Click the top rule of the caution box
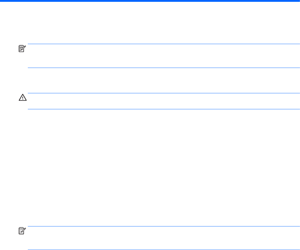The image size is (300, 250). click(163, 93)
